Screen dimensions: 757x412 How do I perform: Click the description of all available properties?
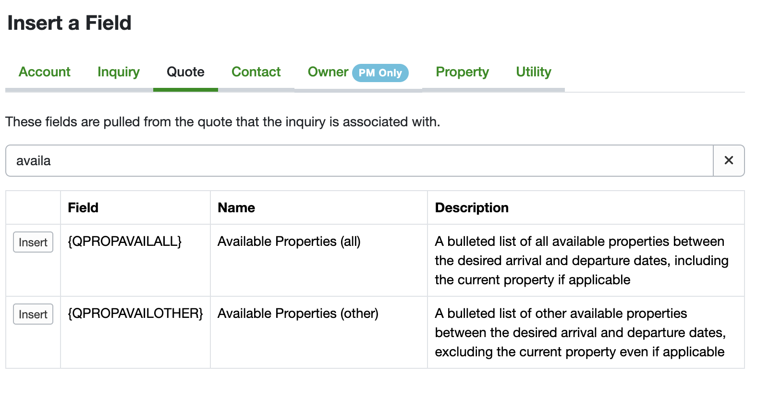pyautogui.click(x=581, y=260)
